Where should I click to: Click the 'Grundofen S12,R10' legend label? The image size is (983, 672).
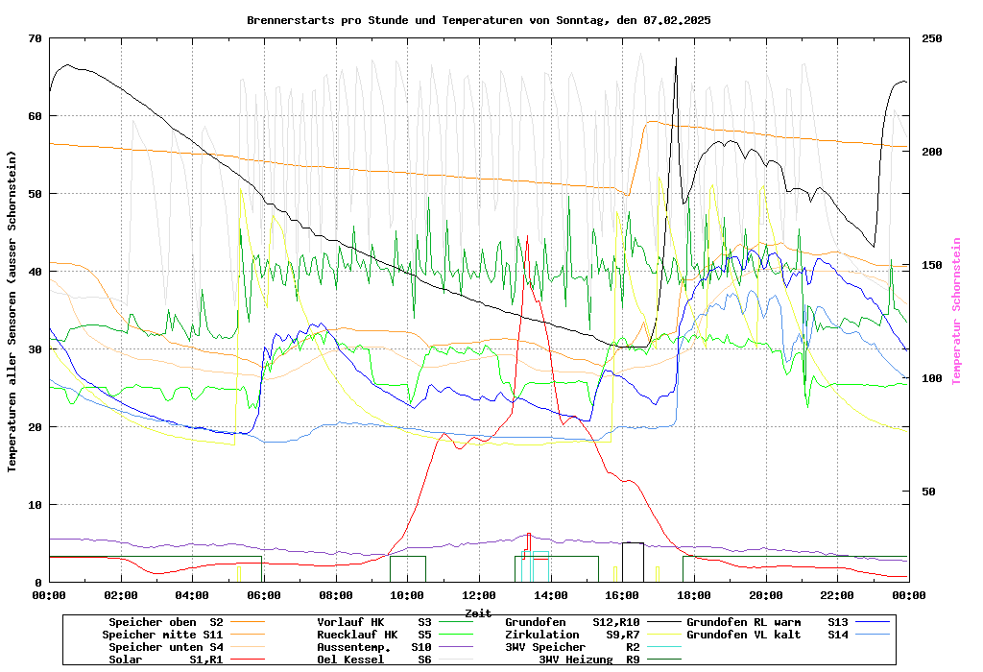(x=572, y=622)
